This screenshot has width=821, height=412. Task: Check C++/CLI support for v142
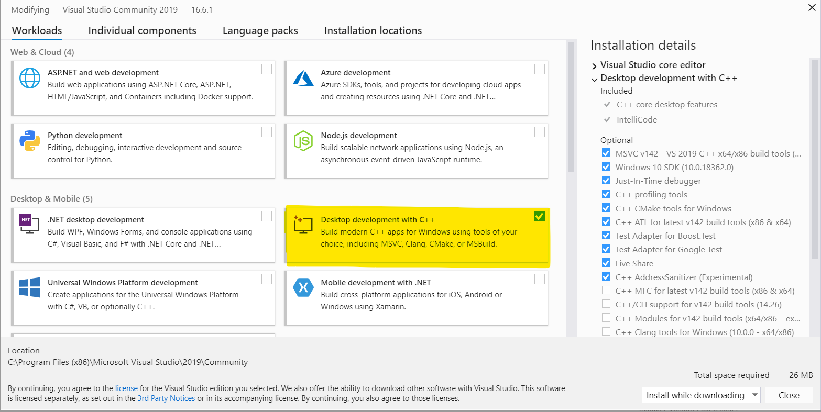click(x=606, y=304)
